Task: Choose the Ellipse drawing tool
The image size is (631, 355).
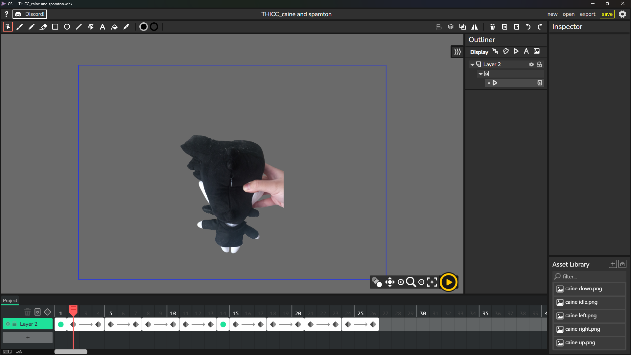Action: (x=67, y=27)
